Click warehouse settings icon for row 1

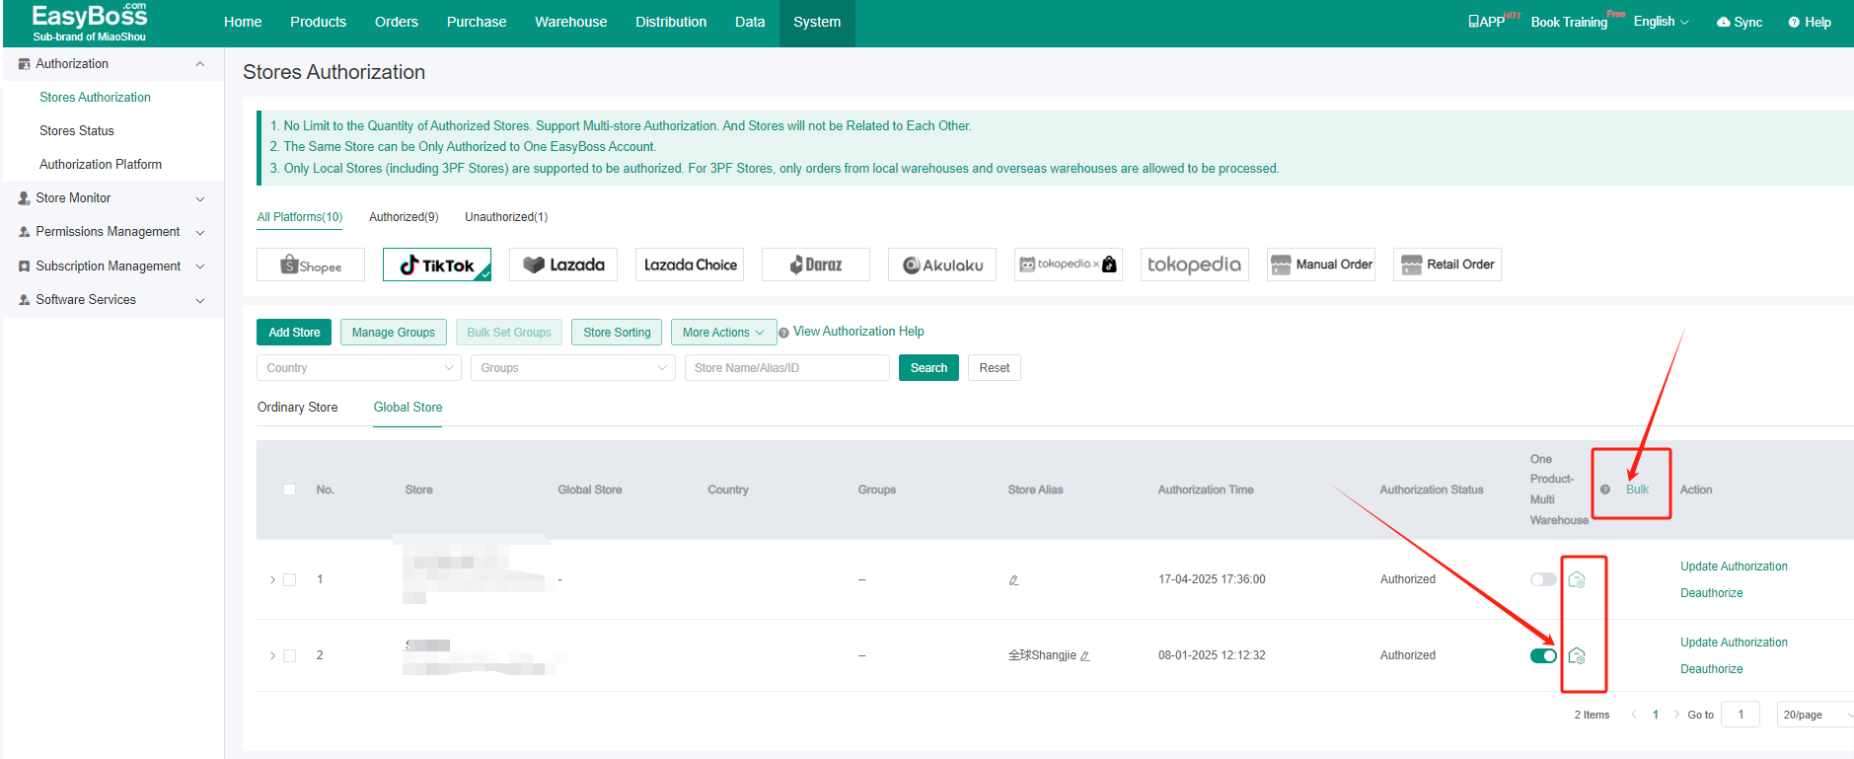point(1577,579)
